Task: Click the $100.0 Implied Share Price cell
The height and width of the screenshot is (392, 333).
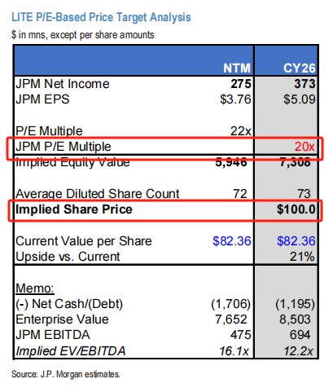Action: click(296, 209)
